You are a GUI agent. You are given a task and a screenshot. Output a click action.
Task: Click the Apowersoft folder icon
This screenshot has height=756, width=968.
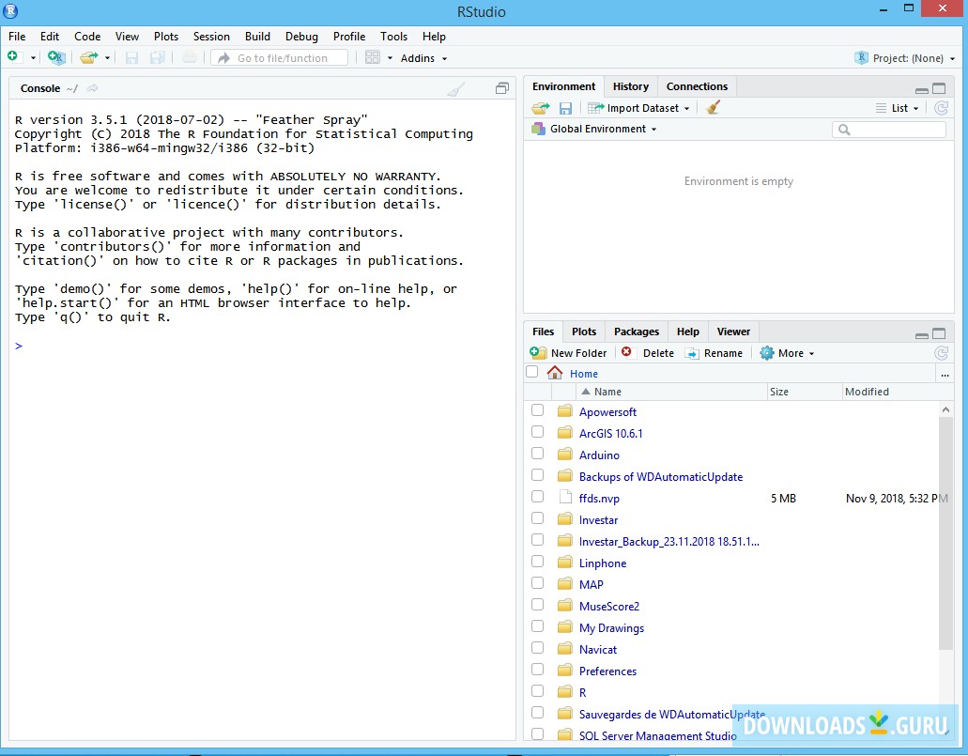(x=564, y=411)
